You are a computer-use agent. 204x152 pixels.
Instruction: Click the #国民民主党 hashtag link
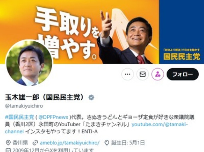click(x=19, y=117)
